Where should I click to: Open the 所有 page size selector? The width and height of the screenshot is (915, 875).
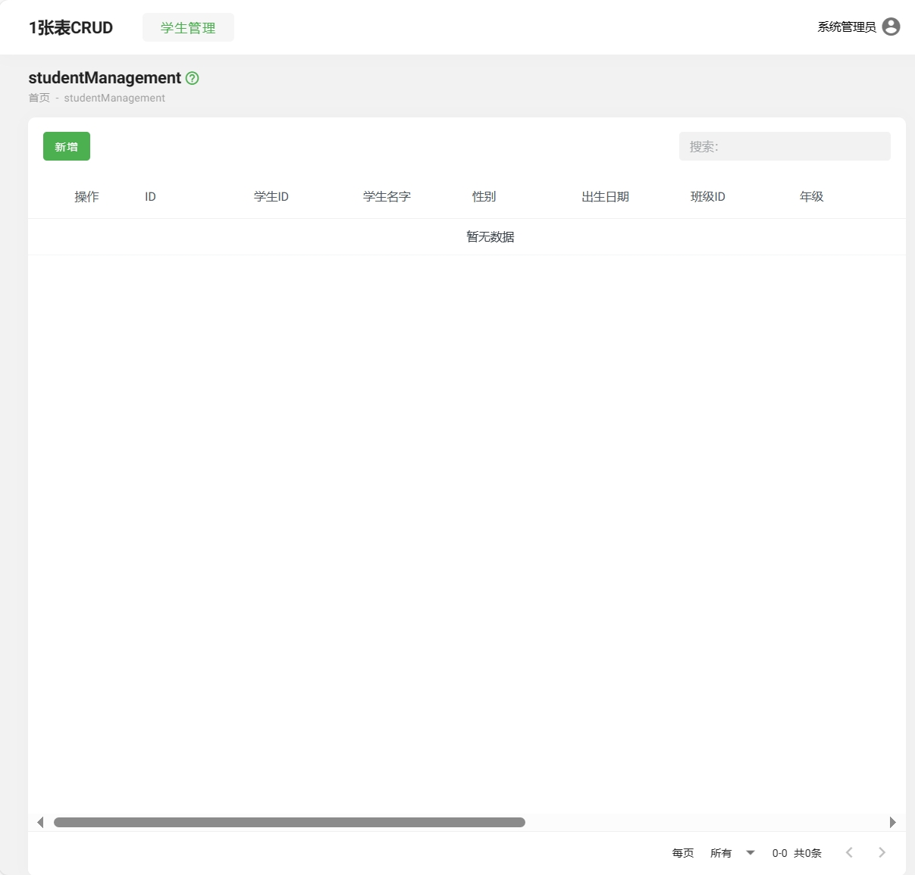pyautogui.click(x=721, y=853)
